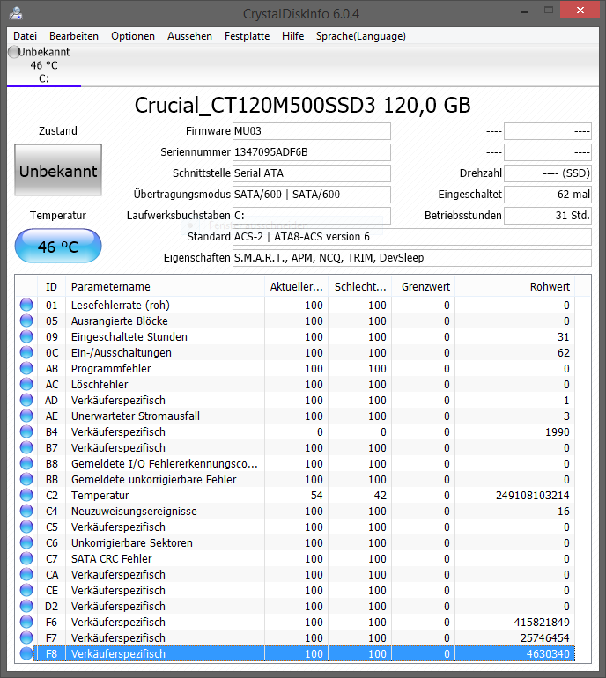Click status orb for unkorrigierbare Fehler BB row
This screenshot has width=606, height=678.
point(26,479)
